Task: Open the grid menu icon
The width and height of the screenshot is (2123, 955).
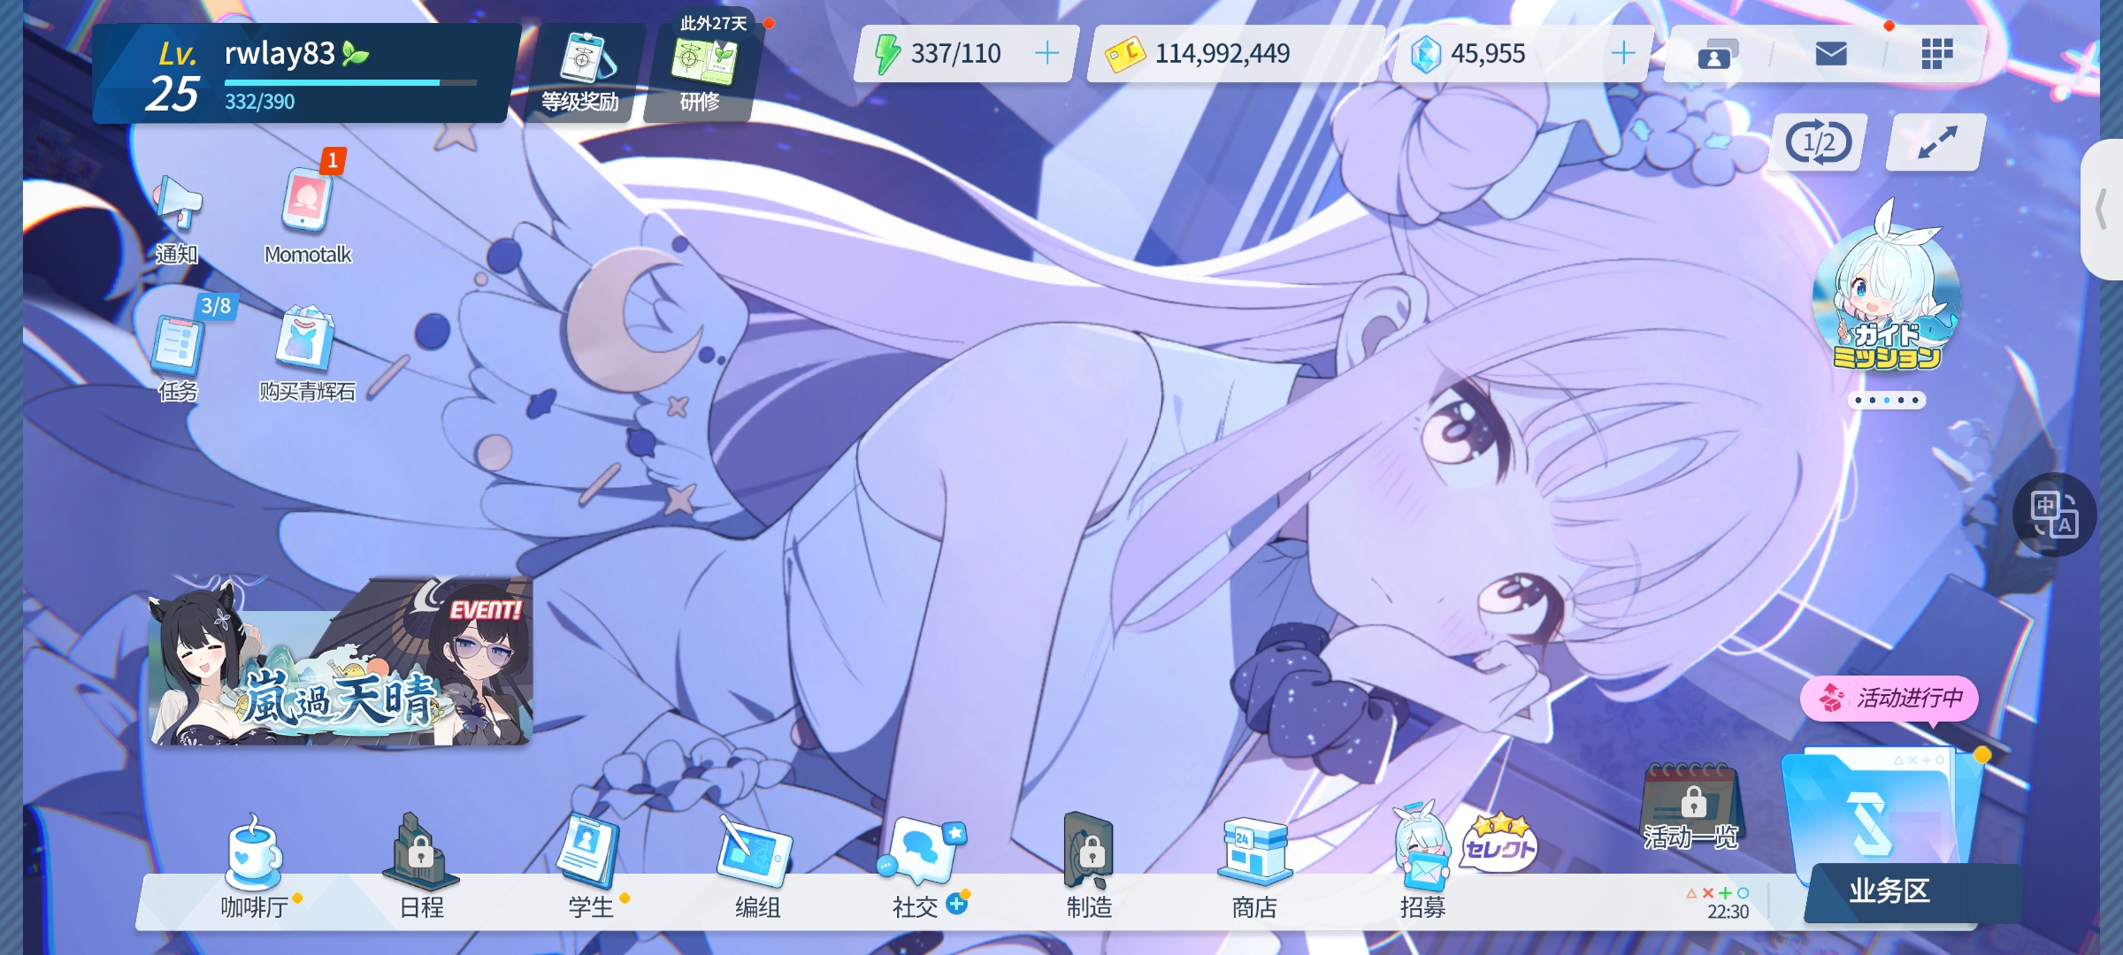Action: coord(1936,55)
